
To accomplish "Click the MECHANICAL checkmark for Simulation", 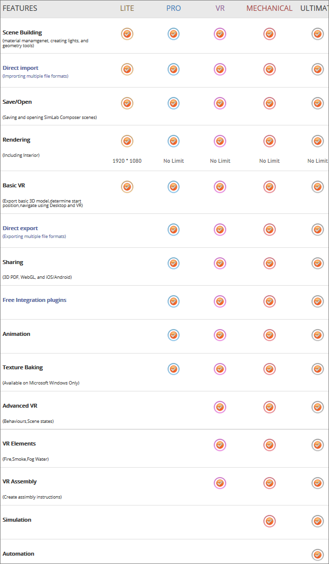I will [269, 521].
